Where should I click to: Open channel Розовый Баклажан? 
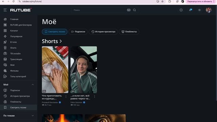point(50,102)
